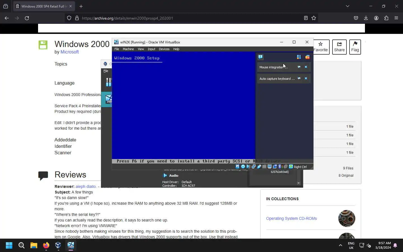The height and width of the screenshot is (252, 403).
Task: Open the Auto capture keyboard notification text
Action: point(277,79)
